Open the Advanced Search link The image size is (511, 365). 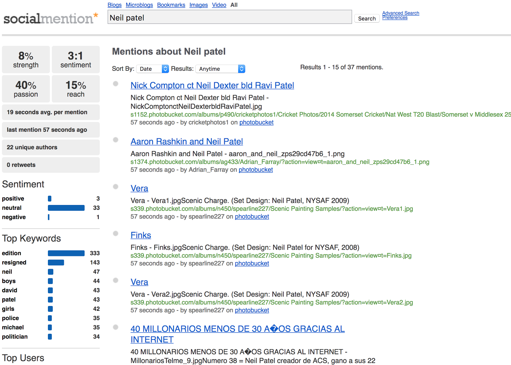[x=401, y=13]
